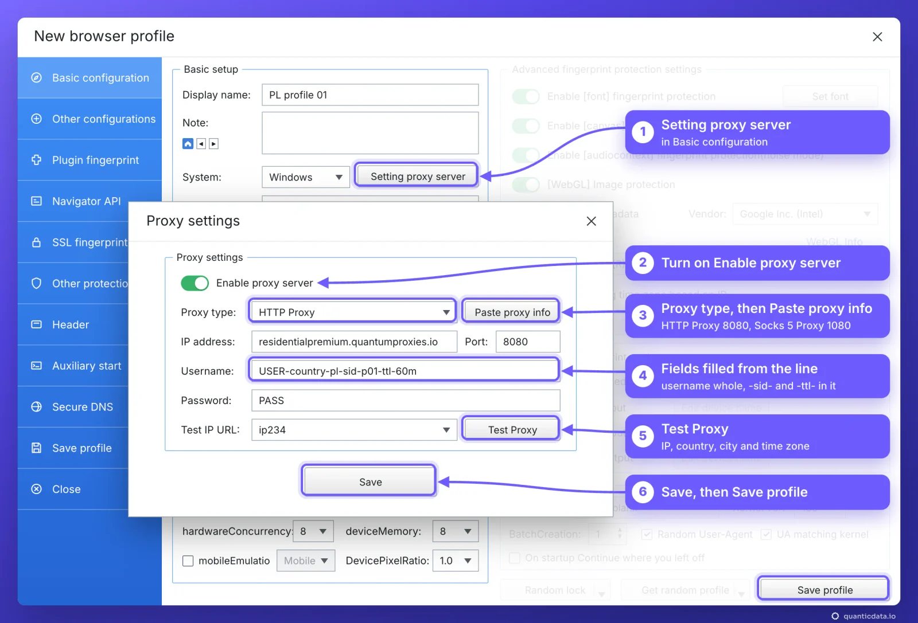Click the Display name input field
The image size is (918, 623).
pos(370,95)
